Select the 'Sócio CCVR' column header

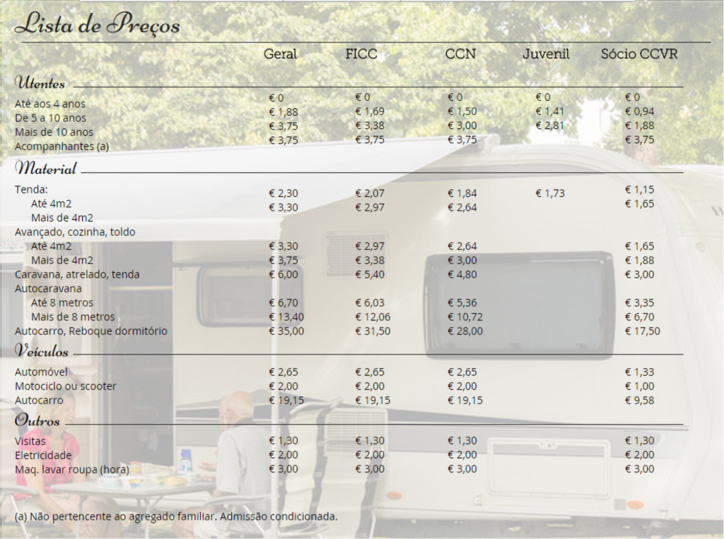639,54
